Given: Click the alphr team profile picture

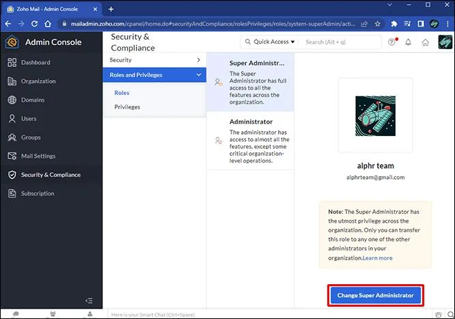Looking at the screenshot, I should (375, 115).
